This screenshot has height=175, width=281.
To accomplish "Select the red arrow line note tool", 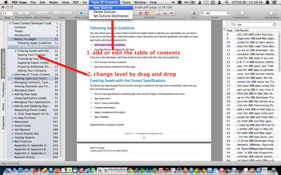I will (x=171, y=13).
